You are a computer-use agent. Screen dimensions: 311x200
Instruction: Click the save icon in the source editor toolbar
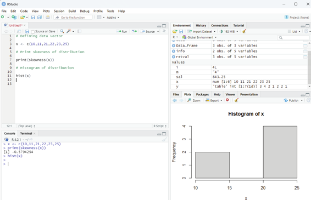coord(27,31)
